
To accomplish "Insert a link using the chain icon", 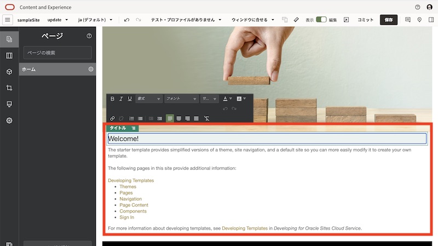I will 113,118.
